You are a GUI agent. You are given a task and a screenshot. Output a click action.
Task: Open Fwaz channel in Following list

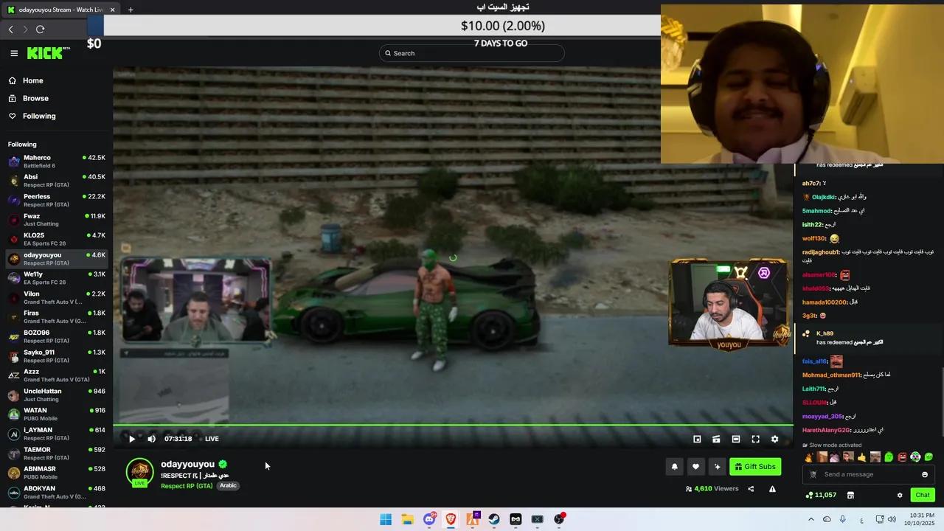pos(57,220)
